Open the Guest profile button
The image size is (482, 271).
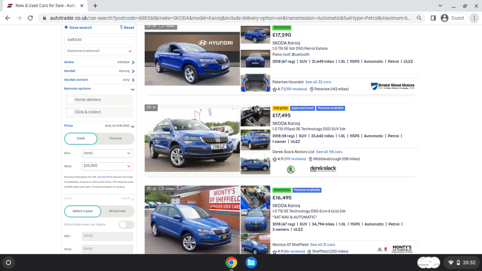click(454, 18)
